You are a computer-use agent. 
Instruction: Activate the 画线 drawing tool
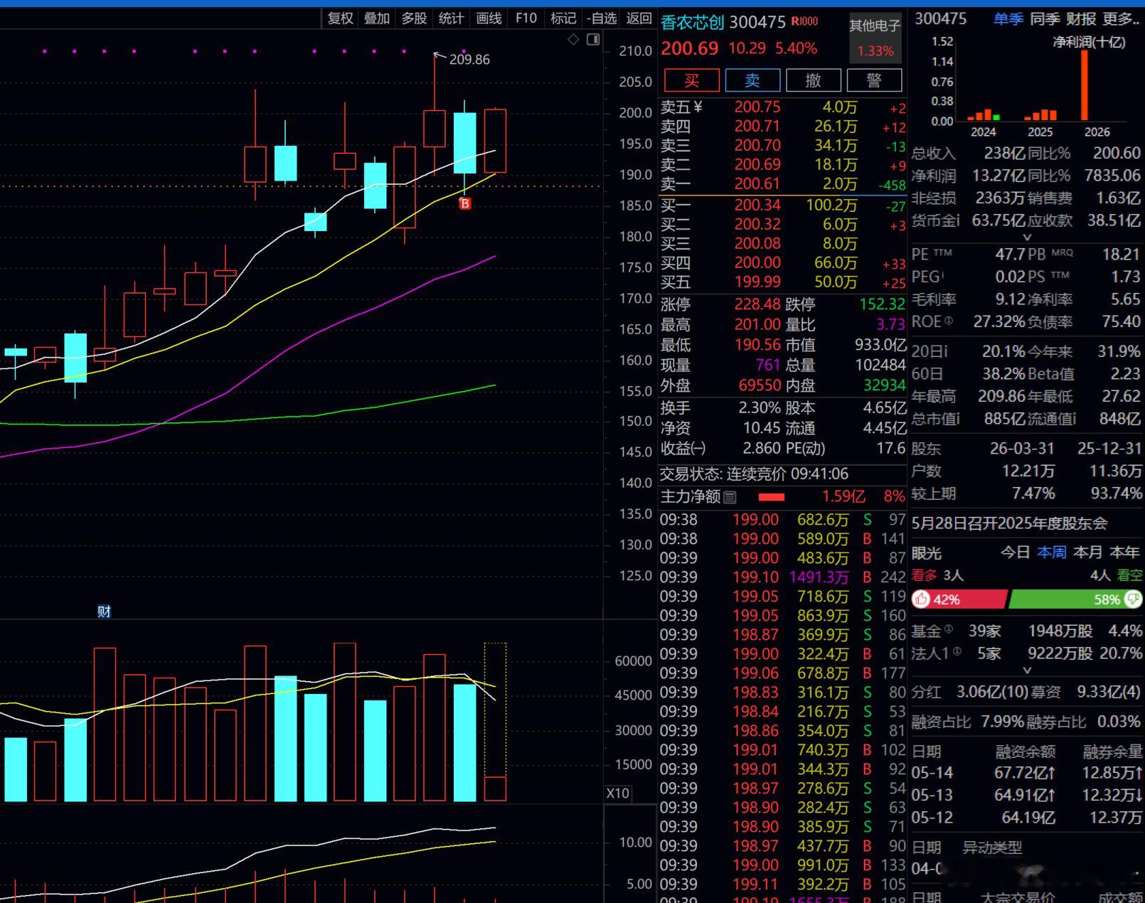click(489, 18)
